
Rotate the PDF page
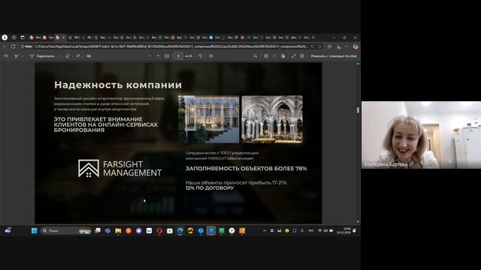(x=201, y=56)
